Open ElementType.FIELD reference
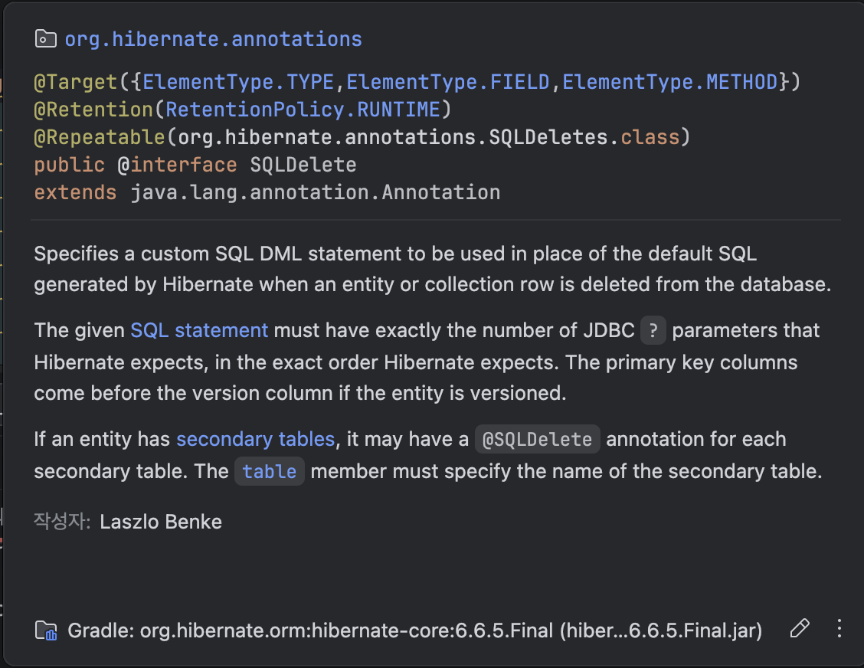This screenshot has width=864, height=668. 447,82
